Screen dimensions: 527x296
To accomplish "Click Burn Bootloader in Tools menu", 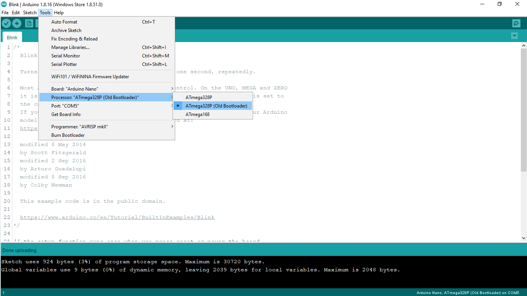I will click(x=68, y=135).
